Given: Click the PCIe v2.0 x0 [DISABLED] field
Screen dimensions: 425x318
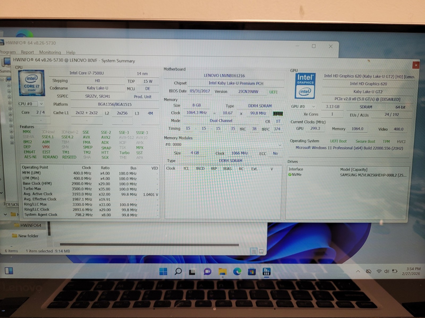Looking at the screenshot, I should click(x=367, y=99).
